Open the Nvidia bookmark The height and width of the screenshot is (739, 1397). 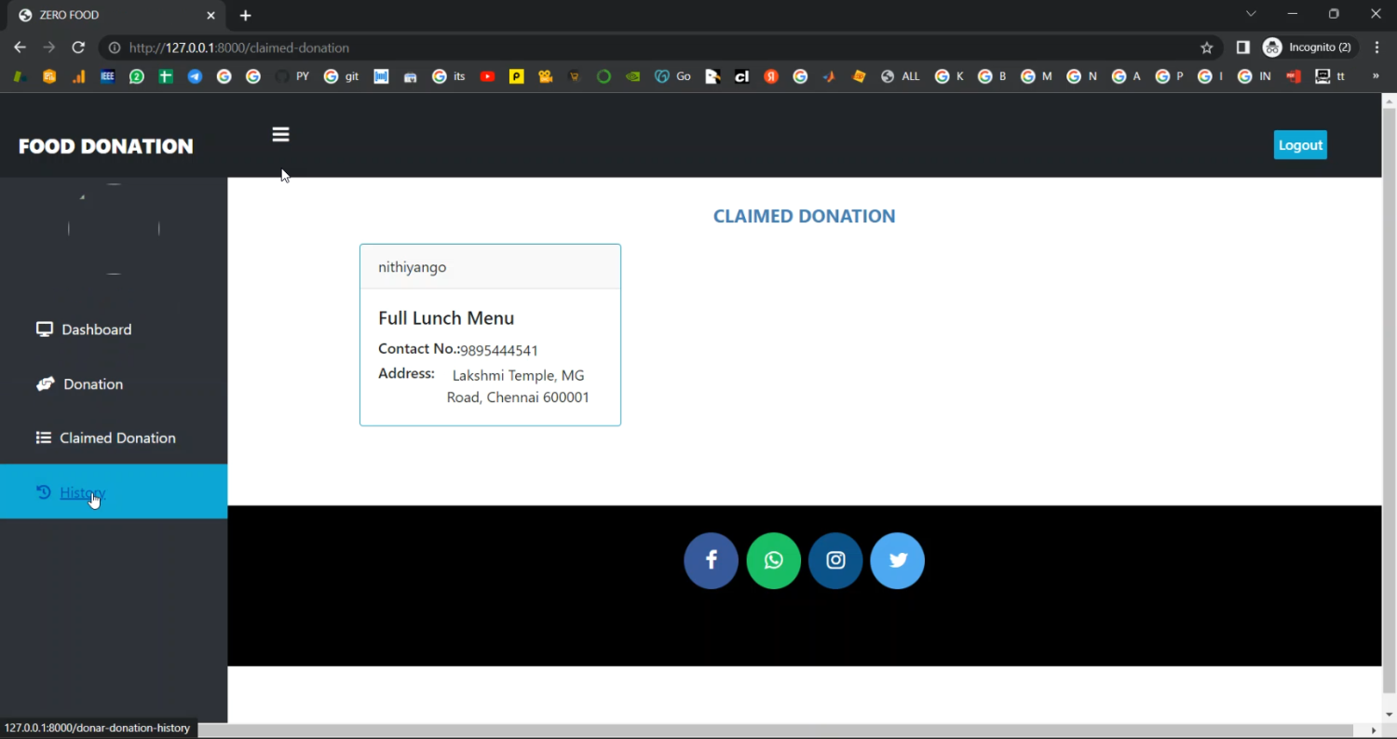tap(633, 76)
